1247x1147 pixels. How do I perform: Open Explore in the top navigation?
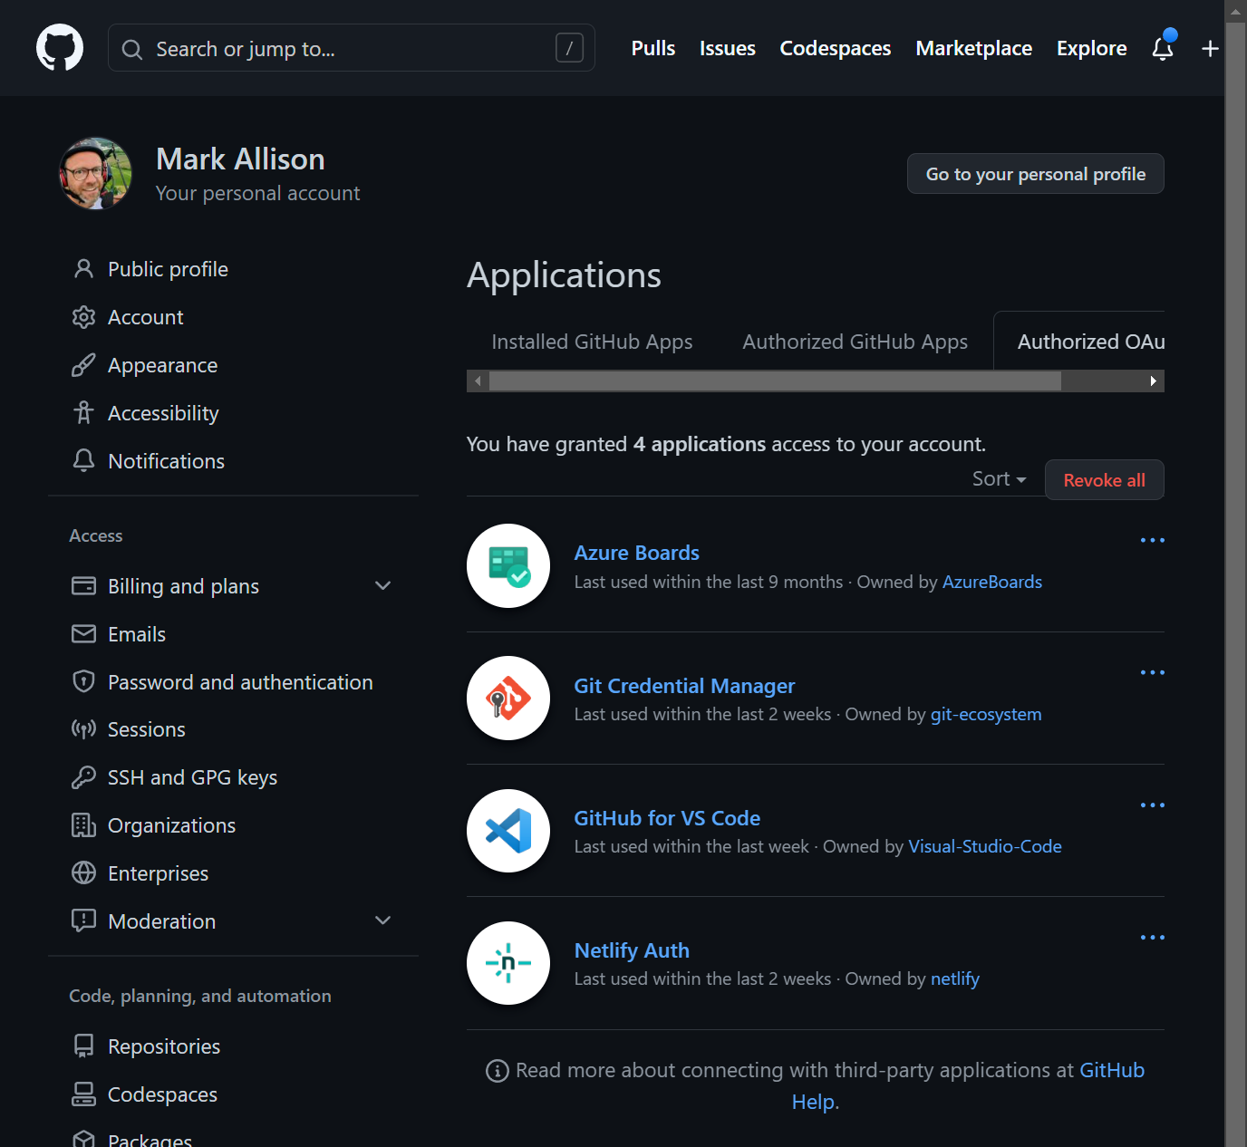coord(1092,48)
